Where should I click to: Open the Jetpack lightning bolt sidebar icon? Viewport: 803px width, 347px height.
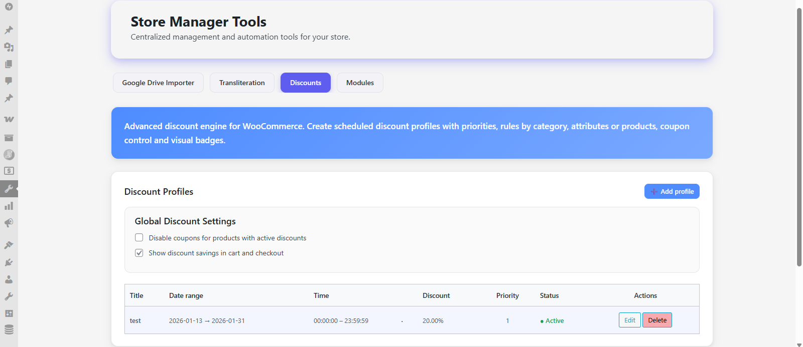pyautogui.click(x=9, y=7)
